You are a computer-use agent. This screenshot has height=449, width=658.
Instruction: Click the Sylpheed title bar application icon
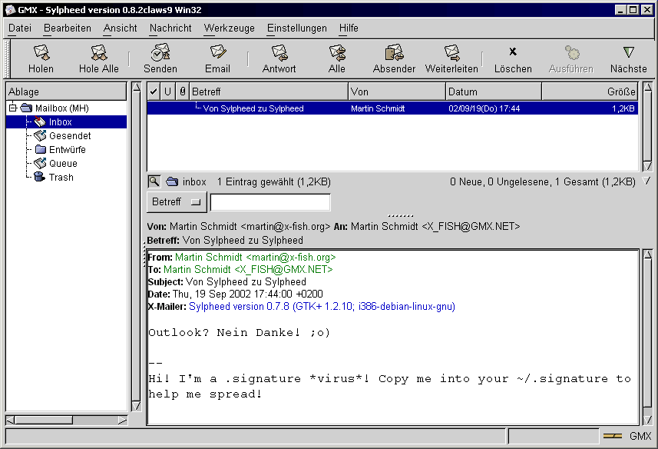pos(10,10)
